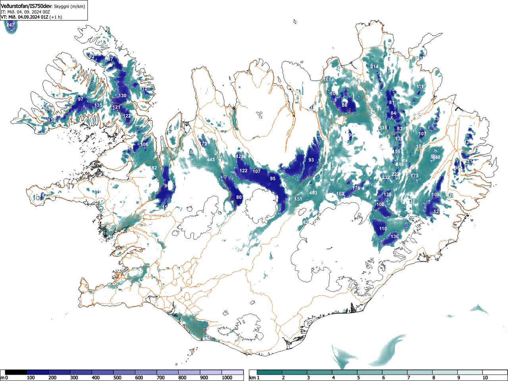Viewport: 508px width, 381px height.
Task: Click the '500' tick label on the m legend
Action: pos(117,378)
